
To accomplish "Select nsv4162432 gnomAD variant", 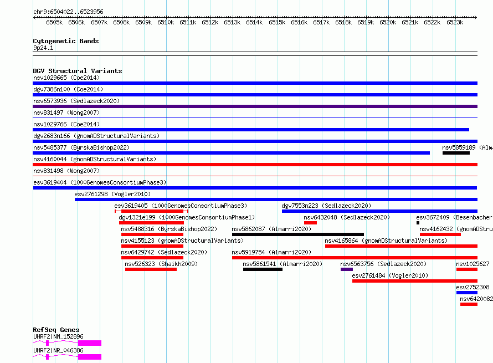I will (440, 234).
